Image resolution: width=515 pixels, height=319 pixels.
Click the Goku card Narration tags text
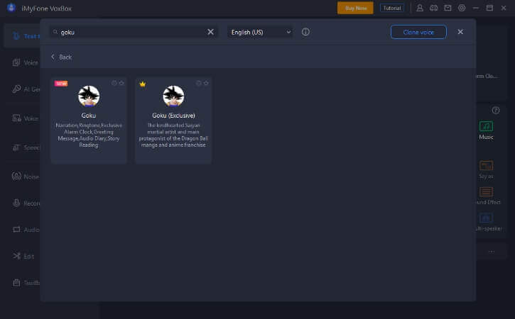tap(89, 135)
